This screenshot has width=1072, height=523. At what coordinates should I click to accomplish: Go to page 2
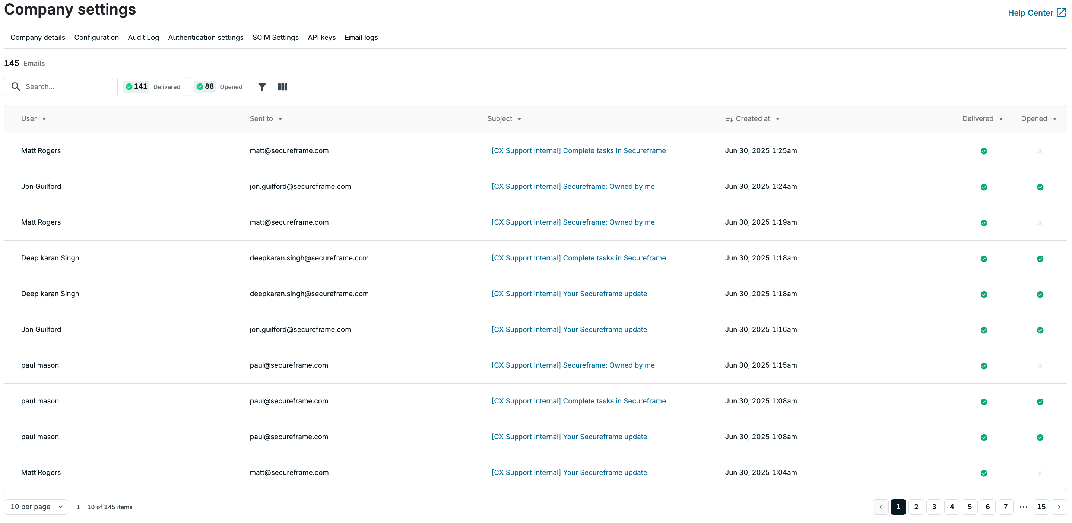916,507
